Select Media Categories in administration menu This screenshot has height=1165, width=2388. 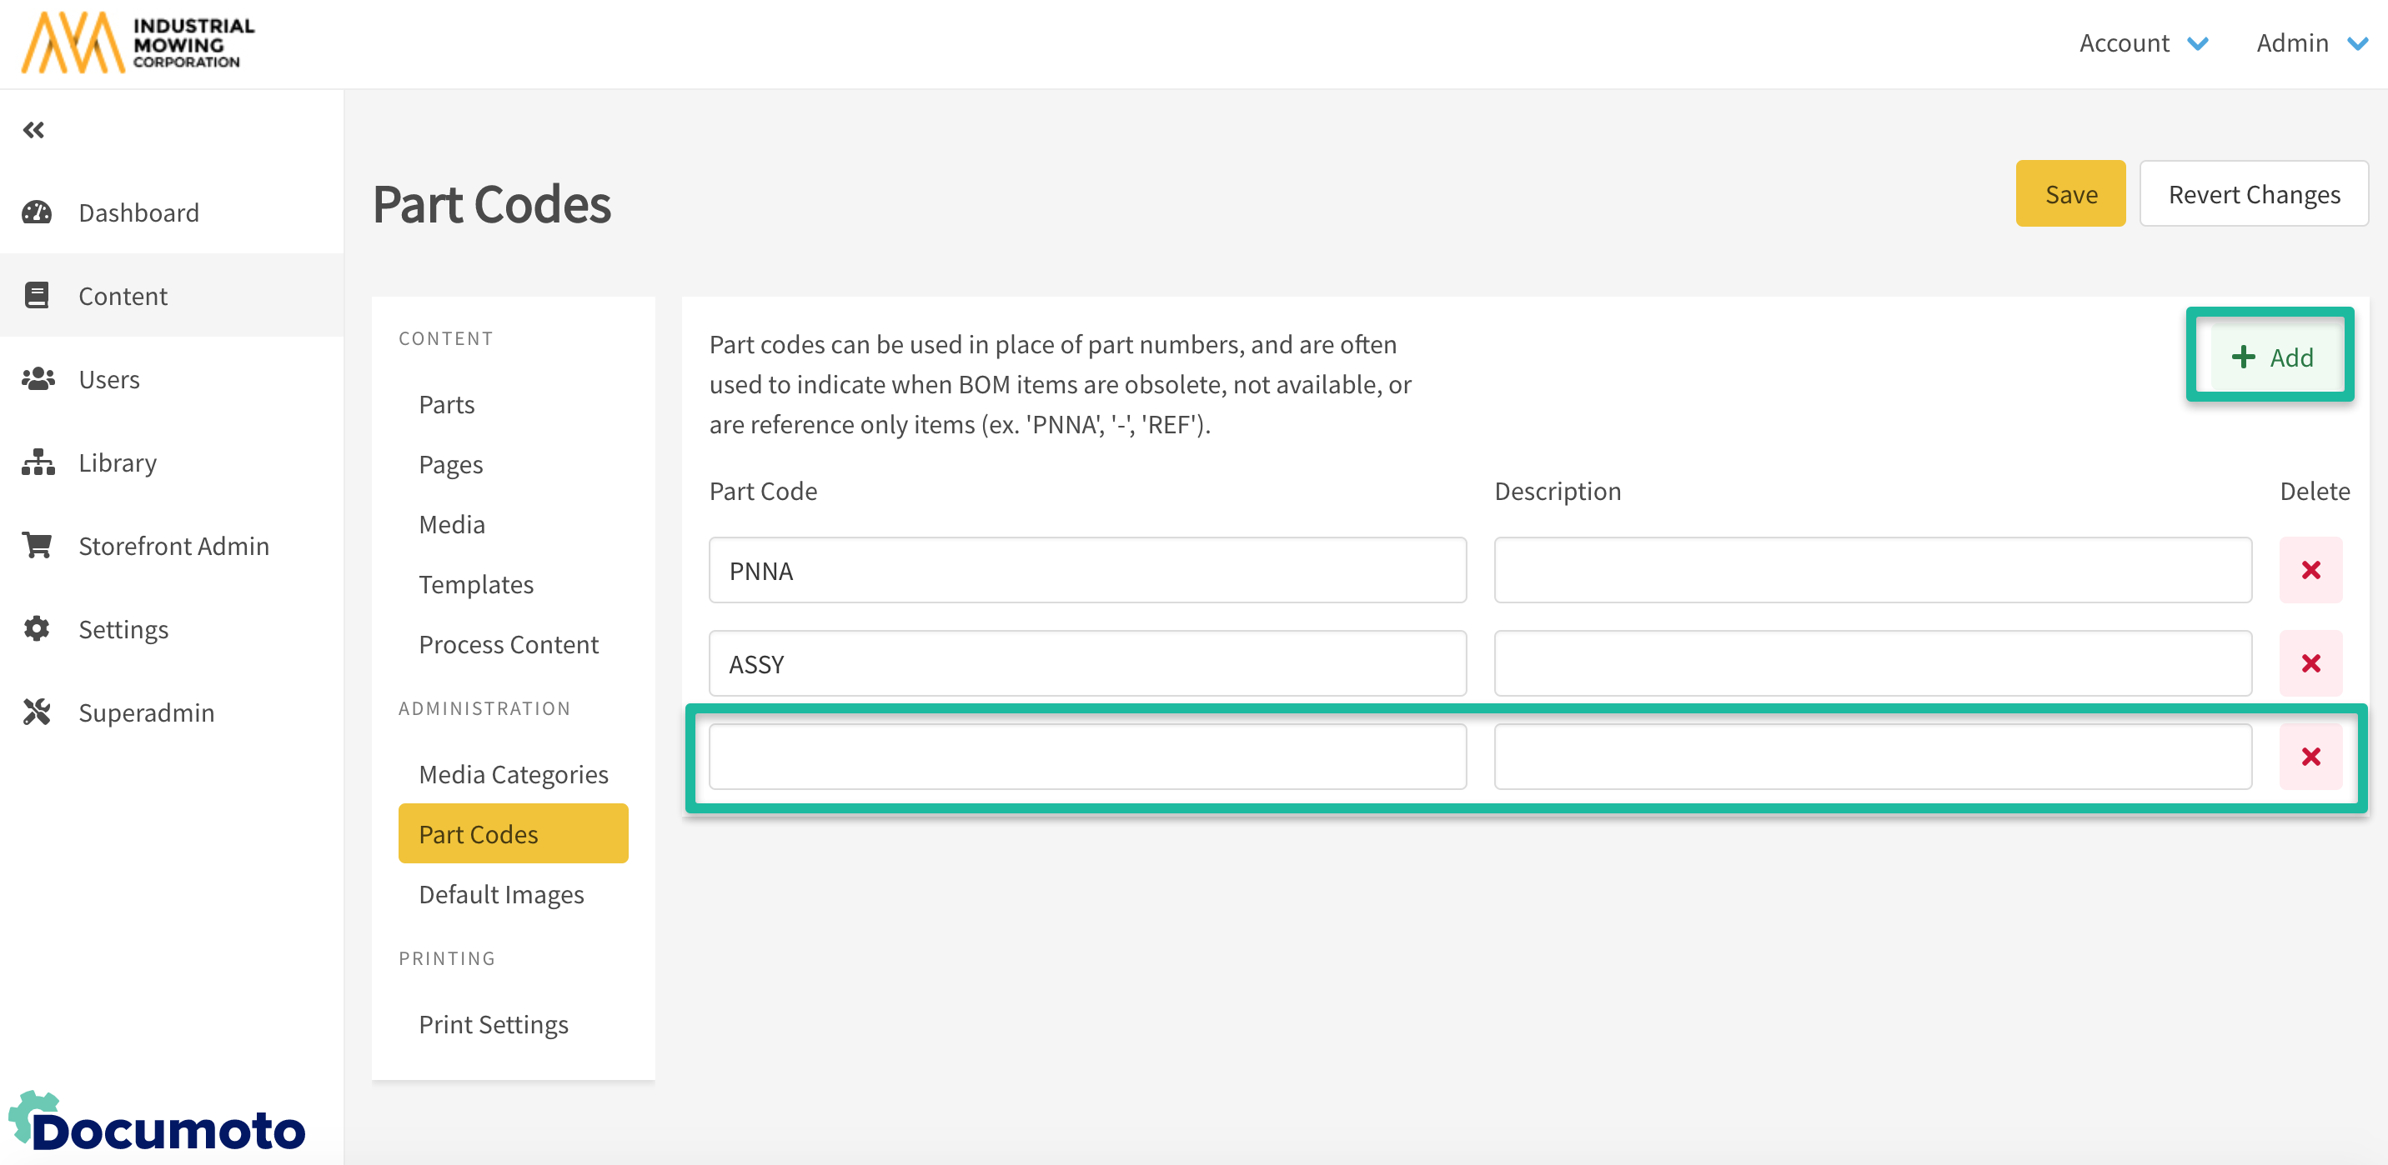[x=513, y=774]
